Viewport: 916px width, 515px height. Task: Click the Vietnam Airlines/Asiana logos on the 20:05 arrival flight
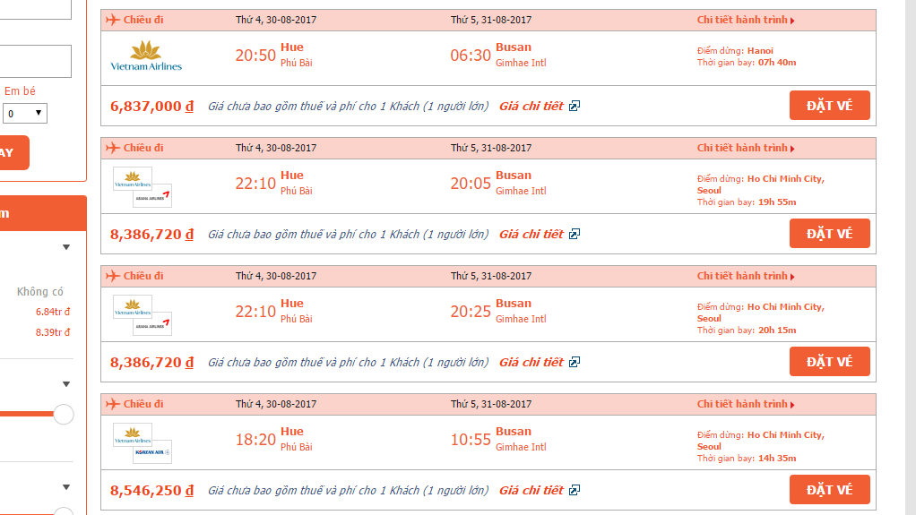143,187
